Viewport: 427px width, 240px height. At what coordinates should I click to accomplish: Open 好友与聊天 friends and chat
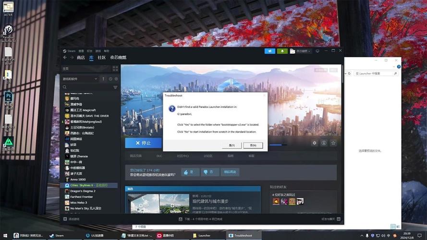[330, 219]
